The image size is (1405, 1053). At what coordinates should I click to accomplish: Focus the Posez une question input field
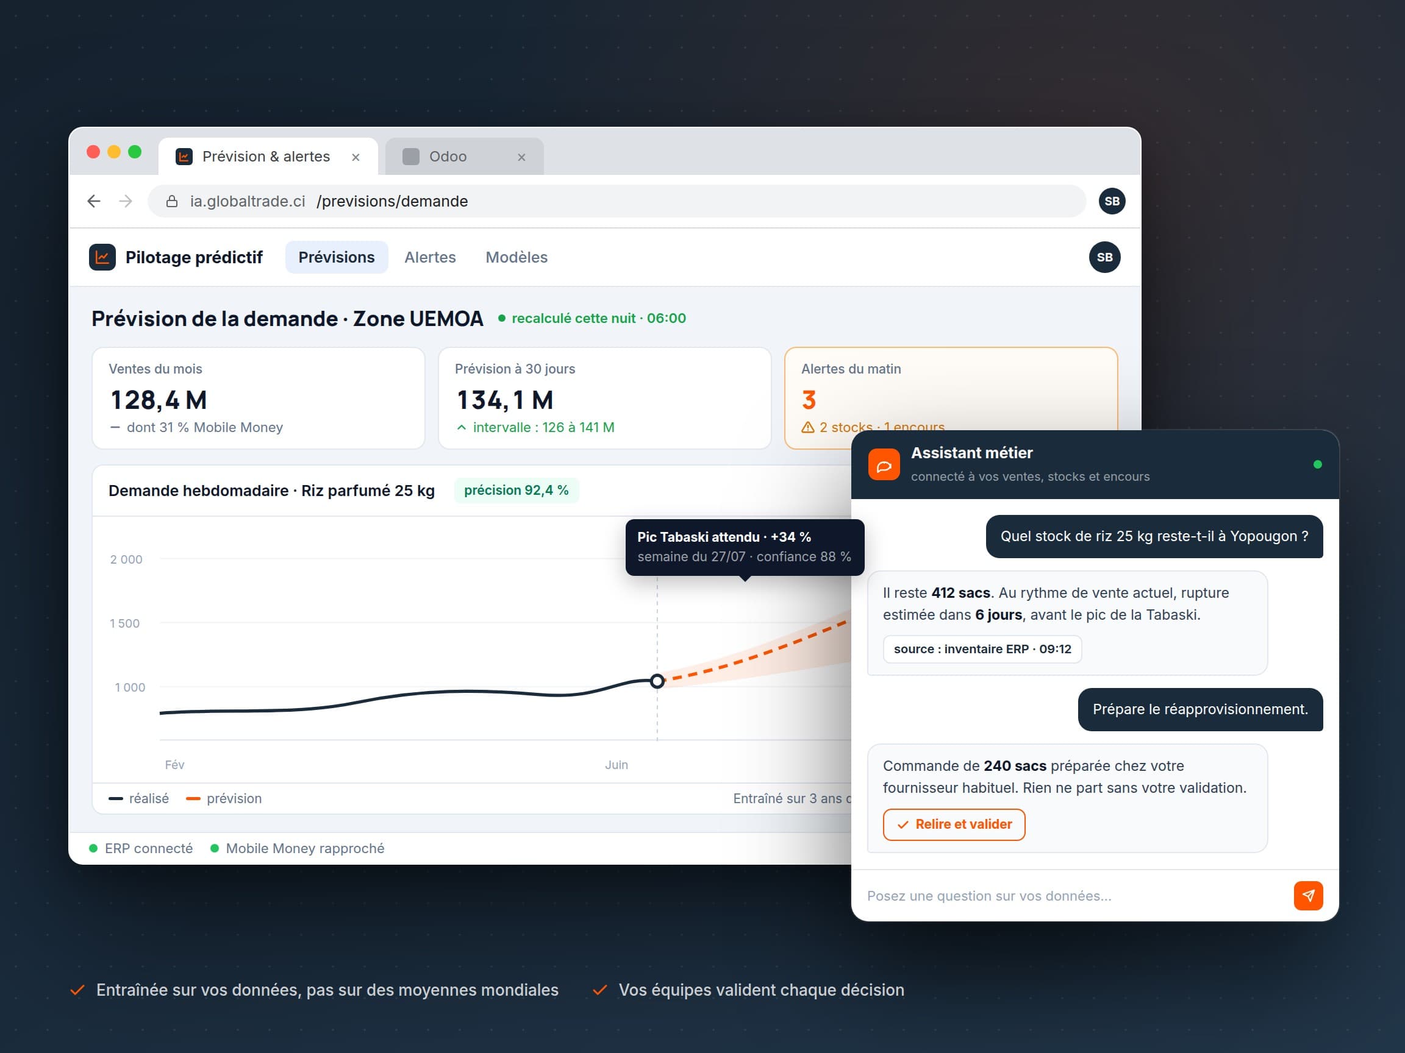pos(1073,896)
